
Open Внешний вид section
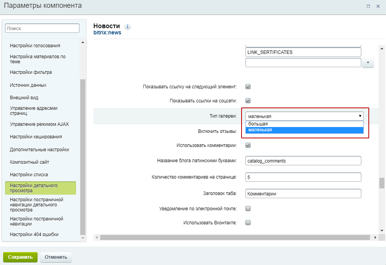pos(24,98)
